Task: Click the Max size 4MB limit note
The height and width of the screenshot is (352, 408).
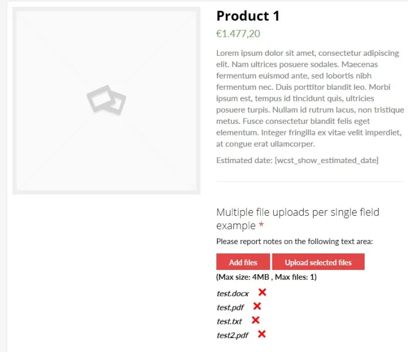Action: click(266, 277)
